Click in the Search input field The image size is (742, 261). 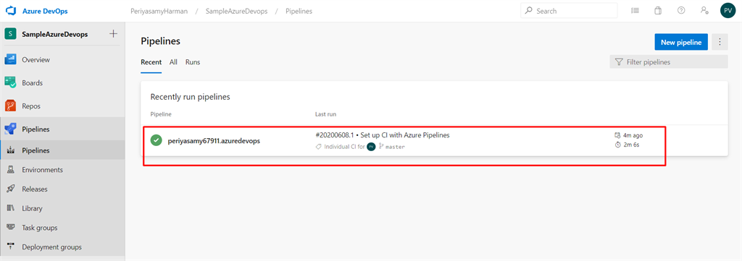[x=569, y=10]
